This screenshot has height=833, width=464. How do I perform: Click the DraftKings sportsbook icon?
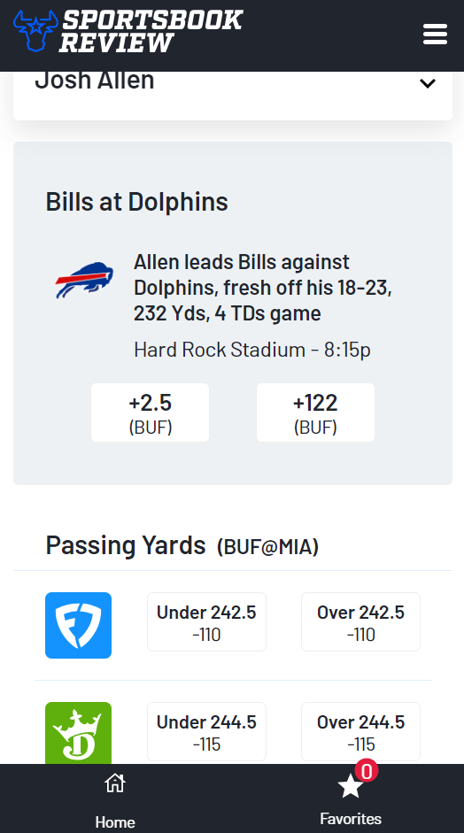[x=78, y=733]
